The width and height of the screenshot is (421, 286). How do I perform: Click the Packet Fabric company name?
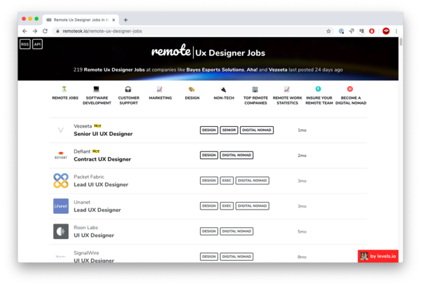point(89,177)
